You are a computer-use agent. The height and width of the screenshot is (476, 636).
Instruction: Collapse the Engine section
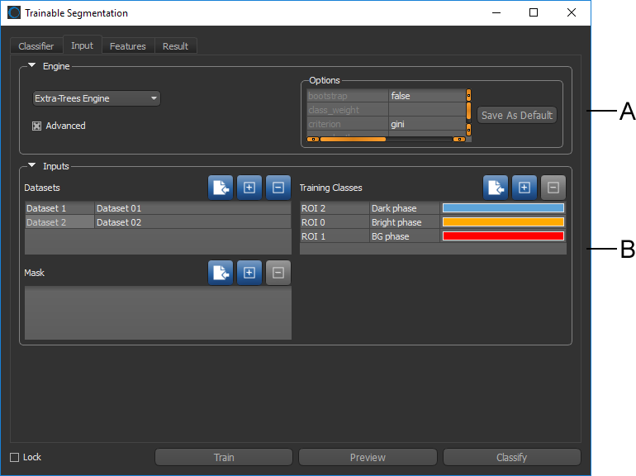32,66
